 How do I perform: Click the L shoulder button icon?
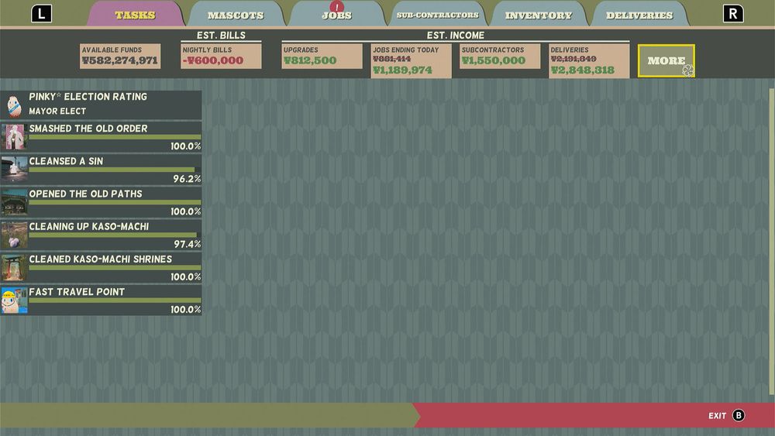click(x=42, y=13)
